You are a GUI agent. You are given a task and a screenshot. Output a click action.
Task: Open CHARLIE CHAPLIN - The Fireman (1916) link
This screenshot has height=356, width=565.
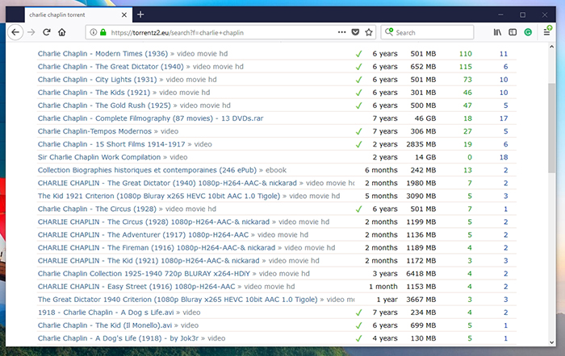pyautogui.click(x=157, y=248)
